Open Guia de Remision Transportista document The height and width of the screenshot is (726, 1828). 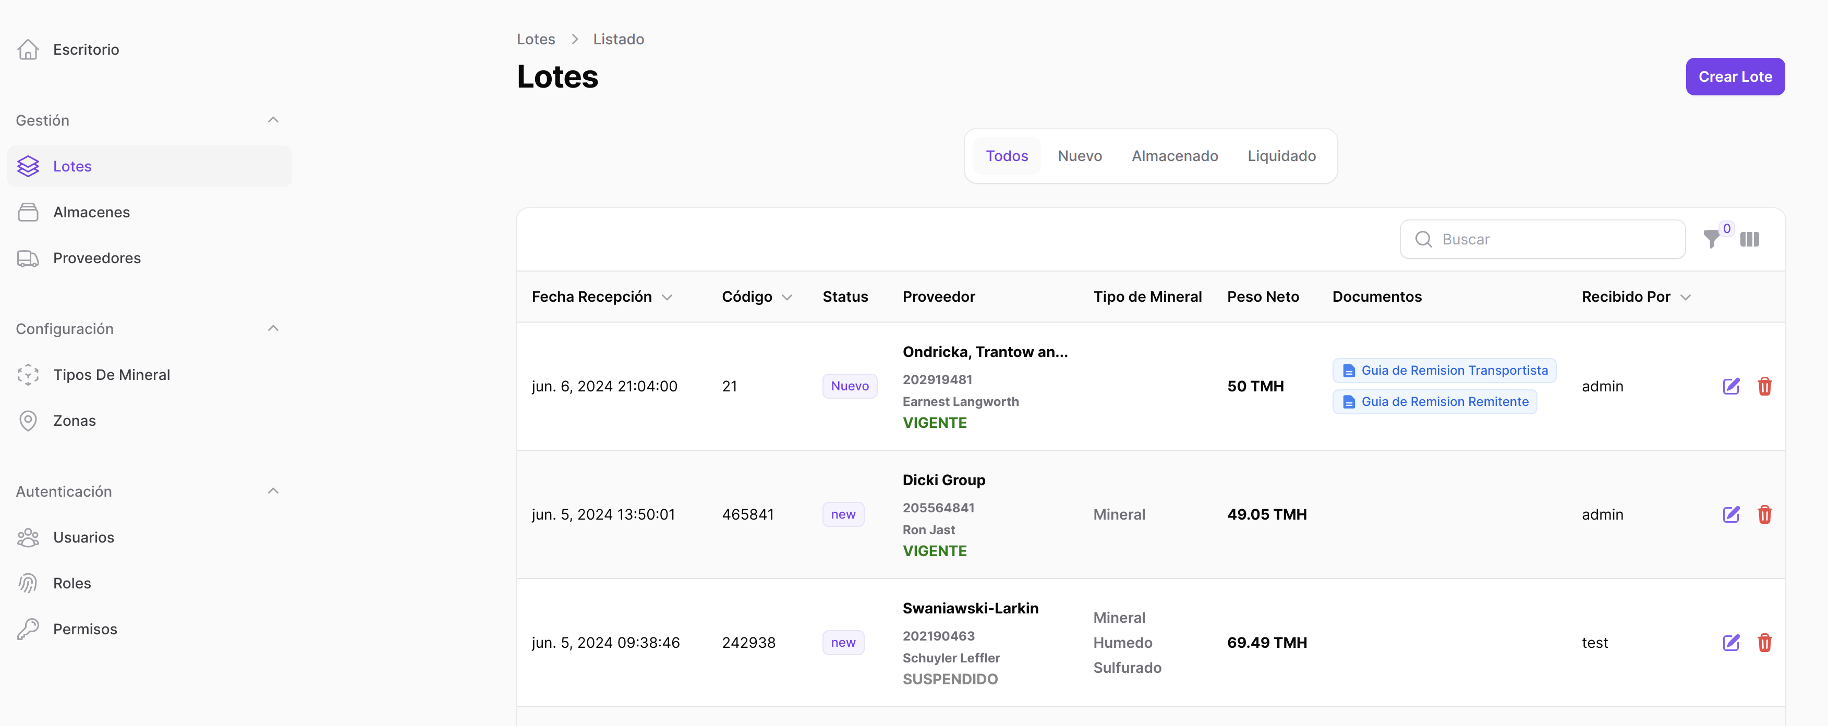tap(1444, 371)
